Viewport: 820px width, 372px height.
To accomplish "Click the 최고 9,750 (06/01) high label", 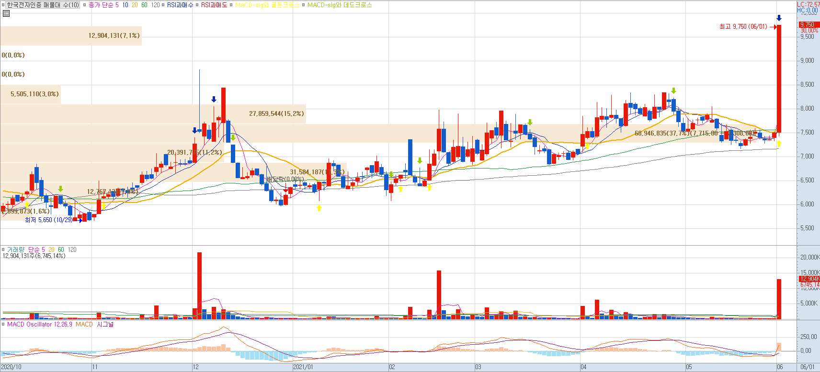I will [x=743, y=27].
